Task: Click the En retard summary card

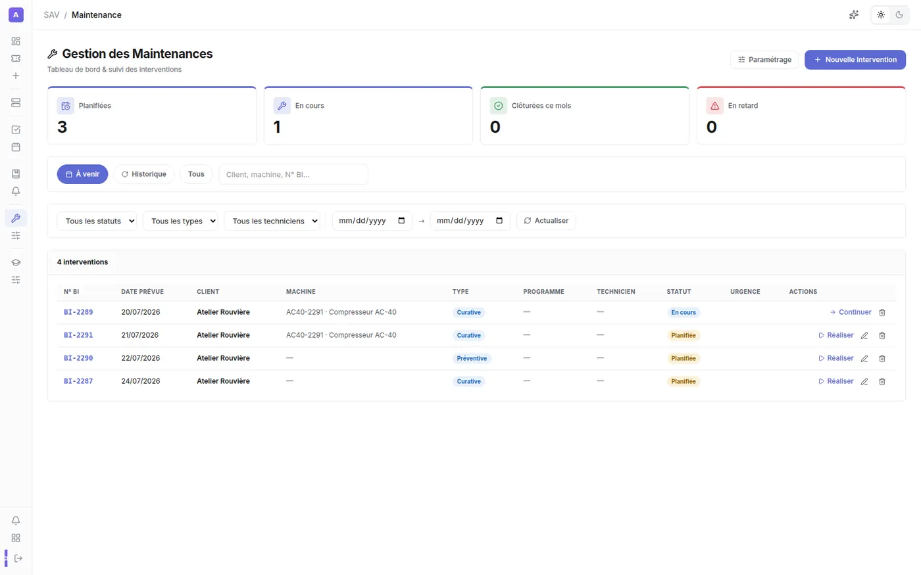Action: coord(801,116)
